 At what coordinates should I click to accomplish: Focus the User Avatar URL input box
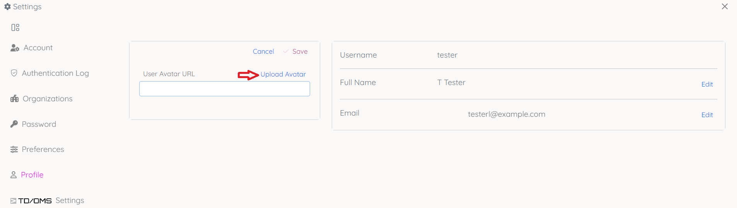click(x=224, y=89)
